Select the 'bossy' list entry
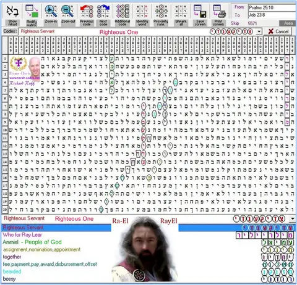The width and height of the screenshot is (297, 285). (x=9, y=279)
